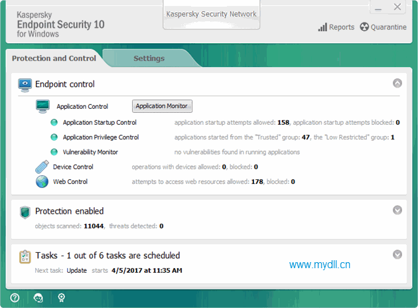Collapse the Endpoint control section
Screen dimensions: 418x308
coord(397,83)
